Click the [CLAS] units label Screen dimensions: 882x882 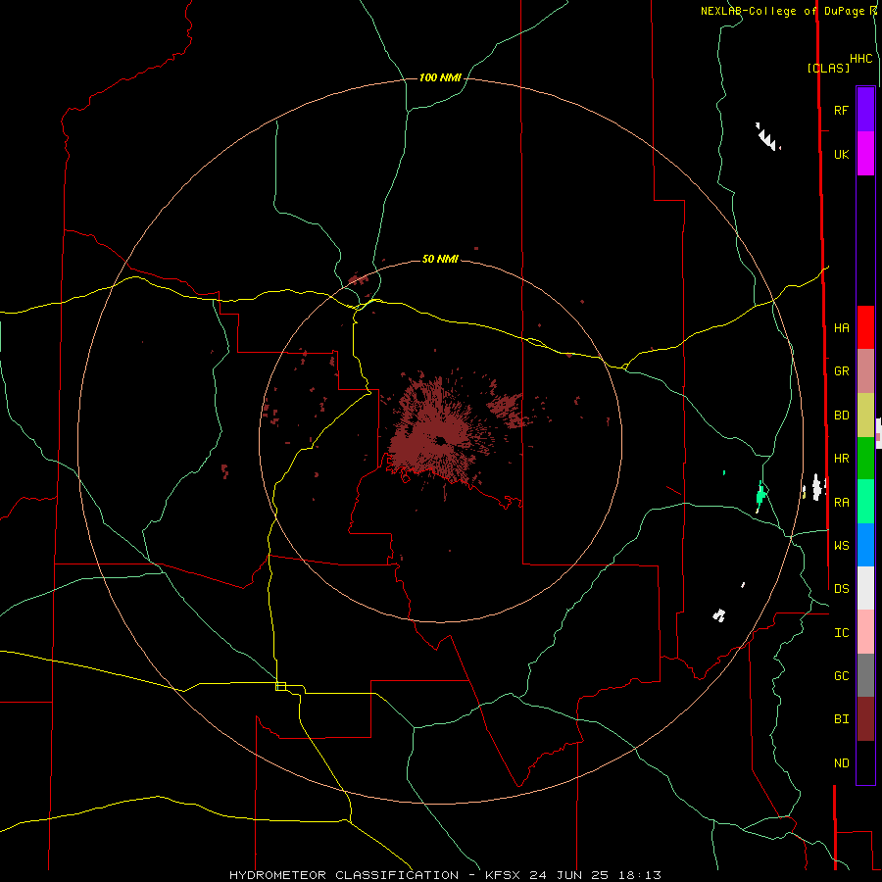[x=828, y=68]
